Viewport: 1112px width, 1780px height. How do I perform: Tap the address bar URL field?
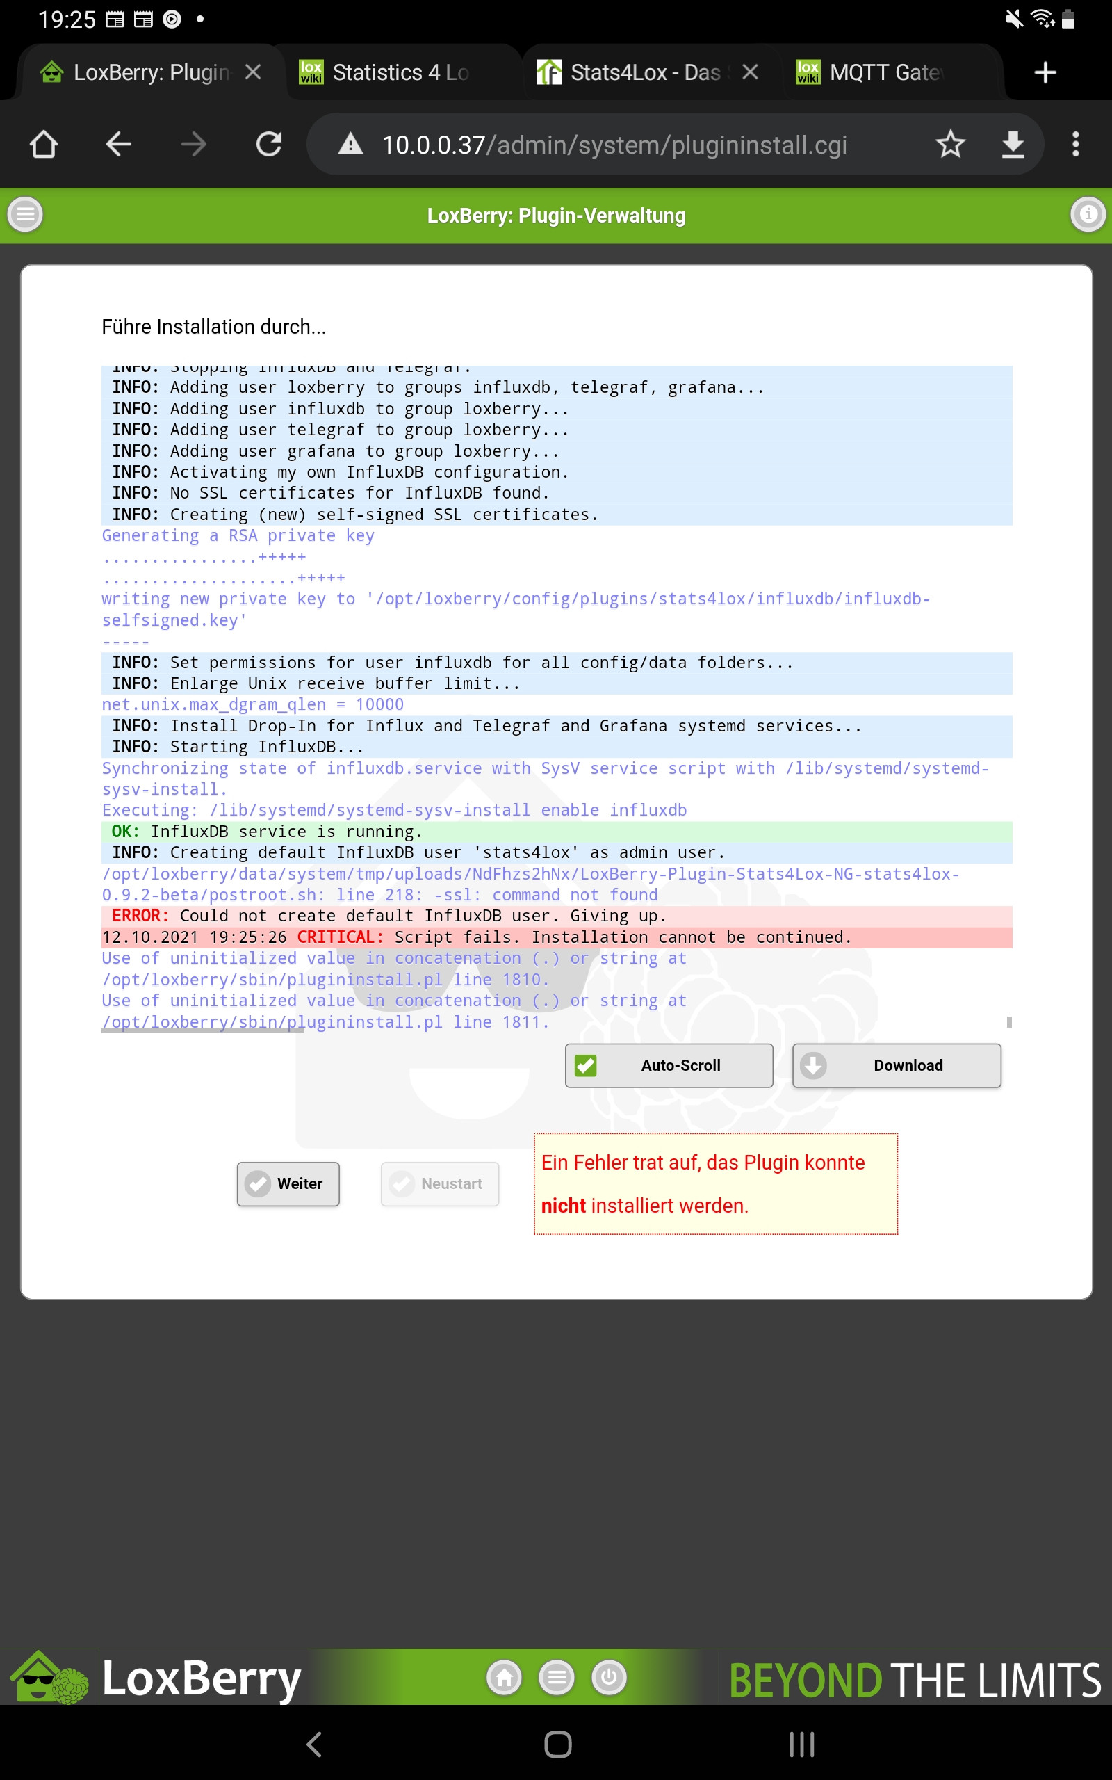tap(614, 145)
